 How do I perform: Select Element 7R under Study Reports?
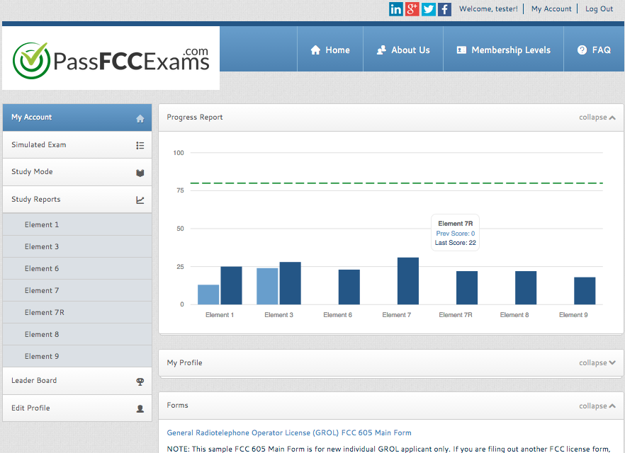point(44,312)
